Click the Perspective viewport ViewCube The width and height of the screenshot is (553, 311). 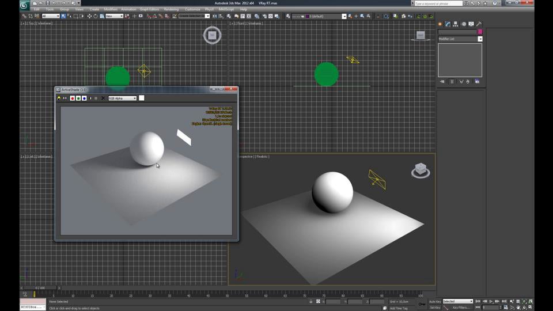click(421, 170)
